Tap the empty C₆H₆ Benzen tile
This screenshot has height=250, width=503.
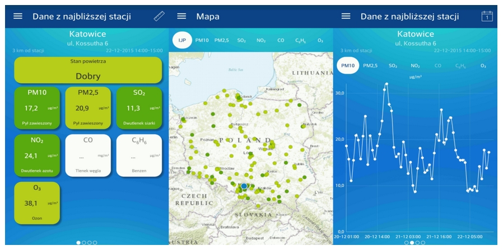tap(139, 155)
